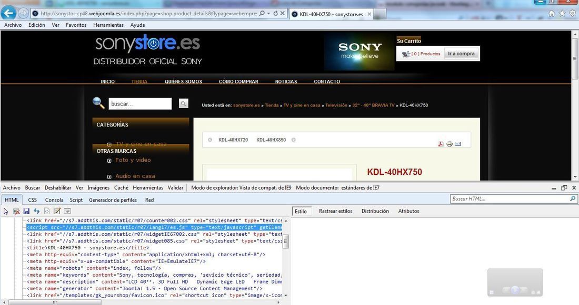
Task: Click the clear browser cache icon in dev tools
Action: [16, 211]
